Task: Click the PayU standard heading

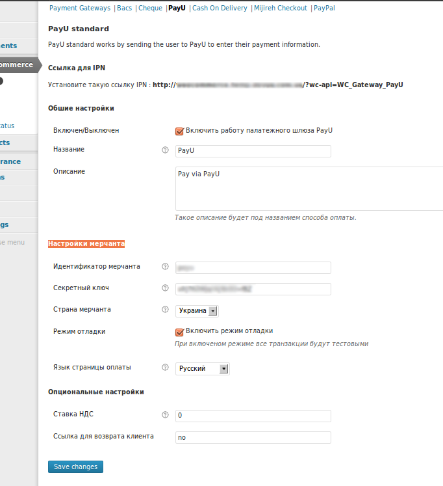Action: [x=79, y=29]
